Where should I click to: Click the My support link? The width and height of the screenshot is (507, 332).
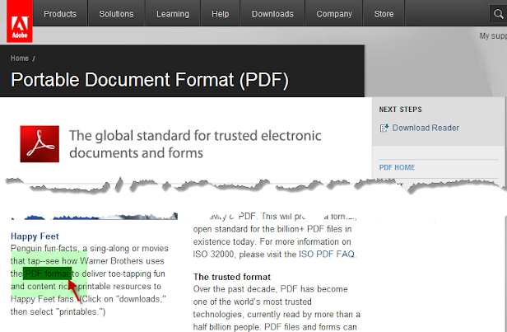tap(493, 35)
